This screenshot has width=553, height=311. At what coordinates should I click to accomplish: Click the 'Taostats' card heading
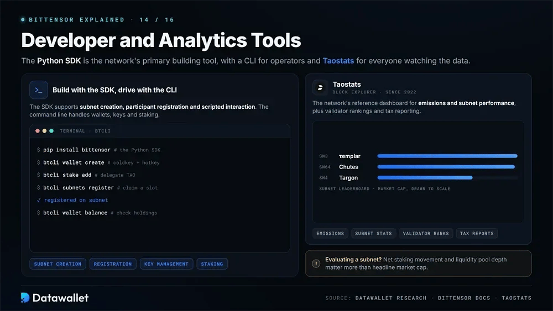tap(347, 84)
